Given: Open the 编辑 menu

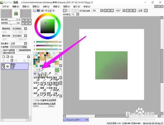Looking at the screenshot, I should (x=16, y=7).
